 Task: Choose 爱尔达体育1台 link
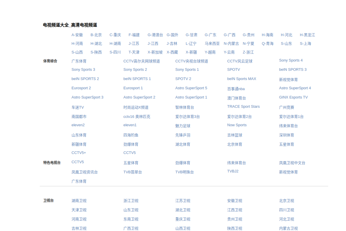(x=291, y=117)
